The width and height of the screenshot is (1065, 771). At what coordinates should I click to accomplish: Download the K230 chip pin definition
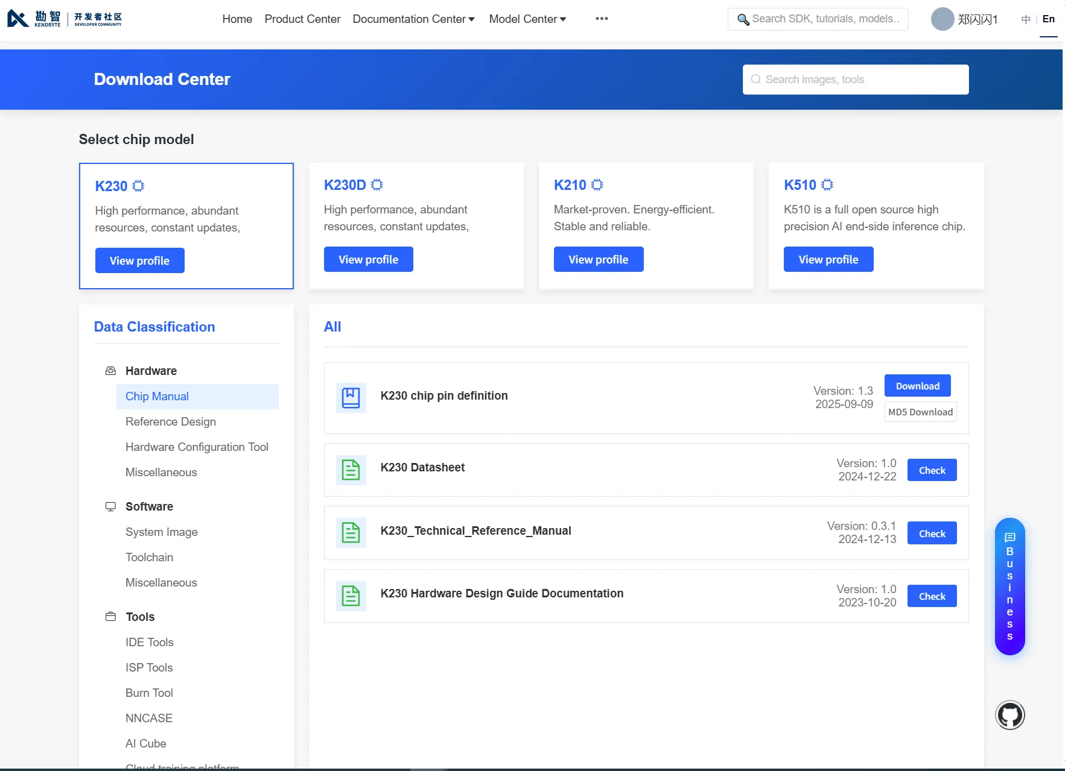pos(918,386)
